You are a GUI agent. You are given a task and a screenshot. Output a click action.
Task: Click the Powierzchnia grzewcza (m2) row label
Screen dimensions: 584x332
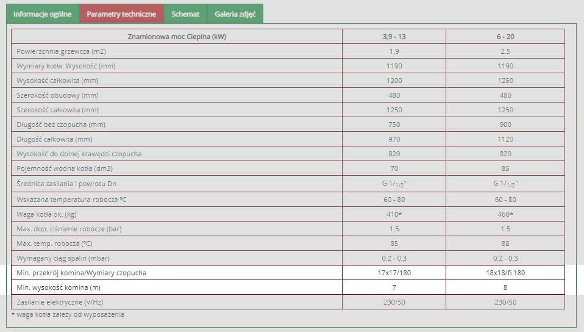pos(61,51)
